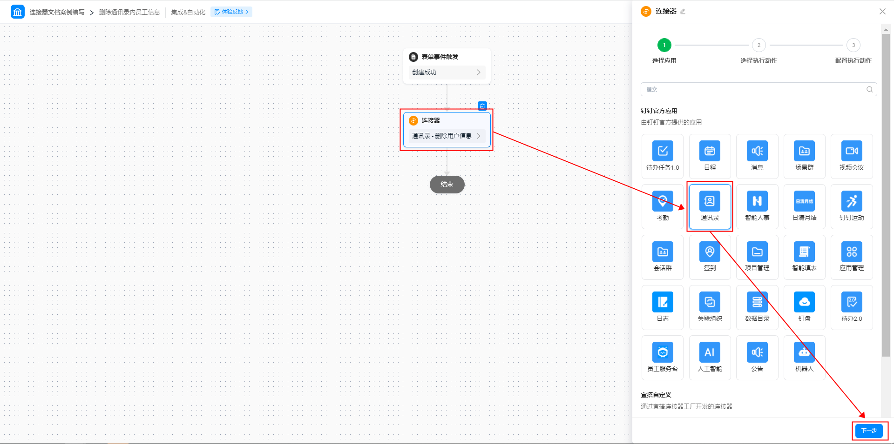Select the 数据目录 app
This screenshot has height=444, width=894.
coord(757,307)
